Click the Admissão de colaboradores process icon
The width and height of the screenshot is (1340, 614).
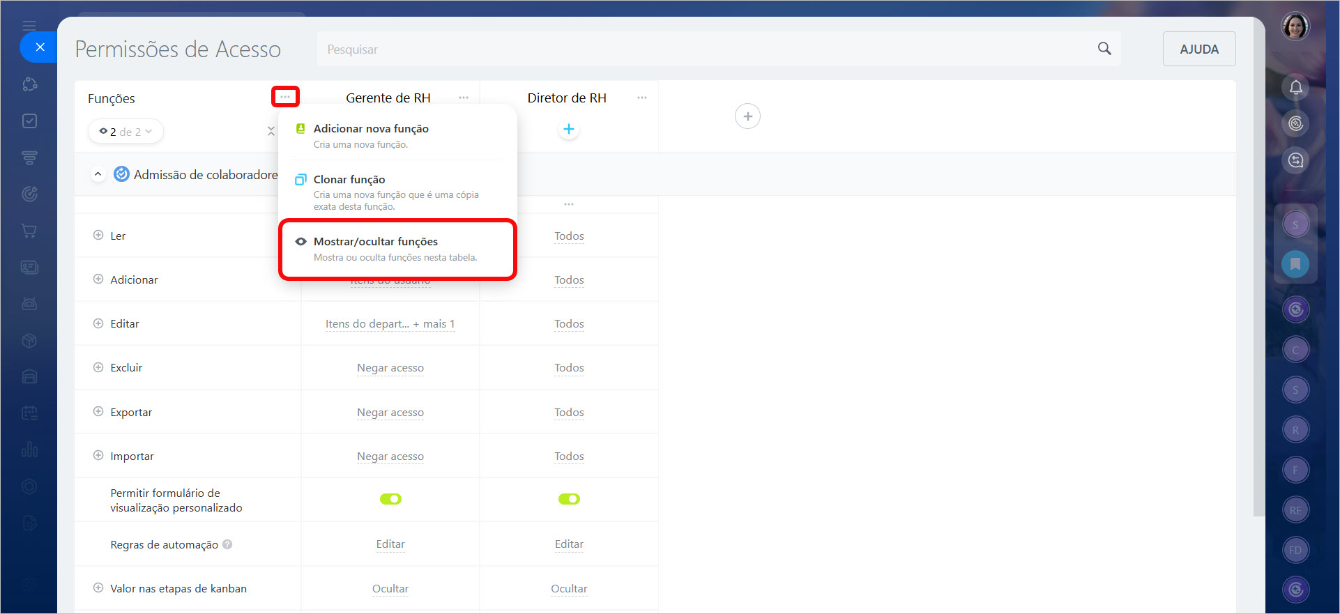coord(121,174)
